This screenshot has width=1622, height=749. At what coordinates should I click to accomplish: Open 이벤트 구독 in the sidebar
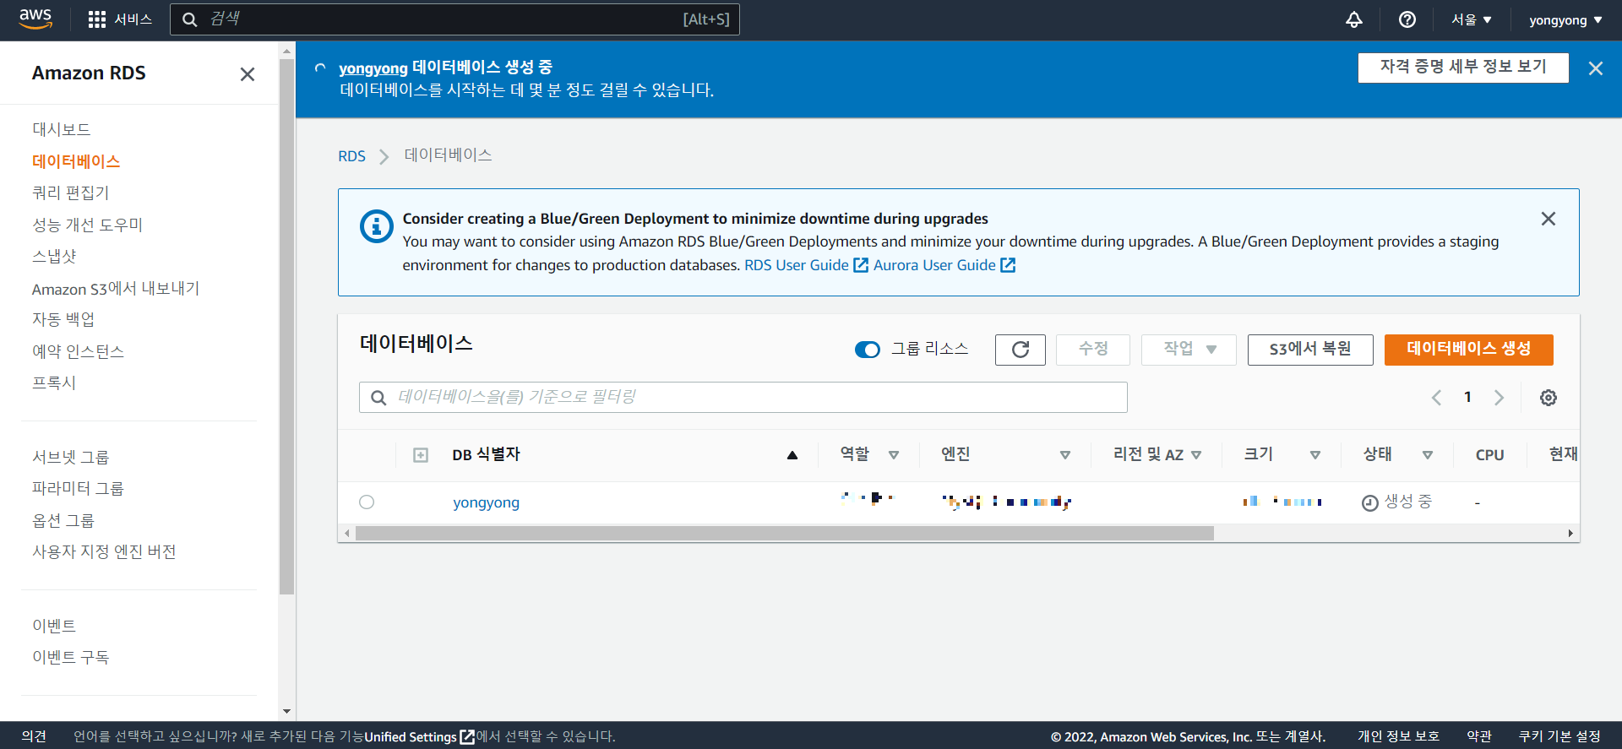click(x=71, y=657)
